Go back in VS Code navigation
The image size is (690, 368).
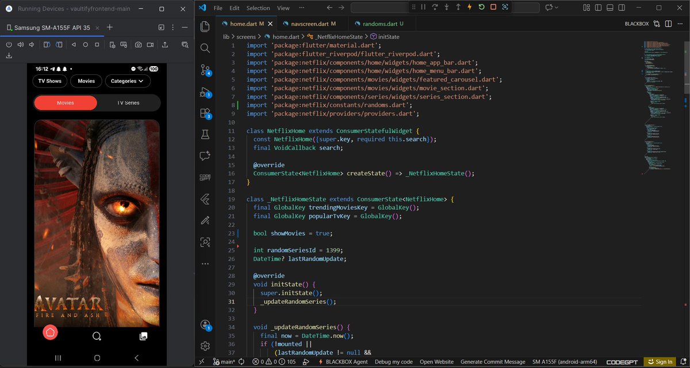[329, 7]
